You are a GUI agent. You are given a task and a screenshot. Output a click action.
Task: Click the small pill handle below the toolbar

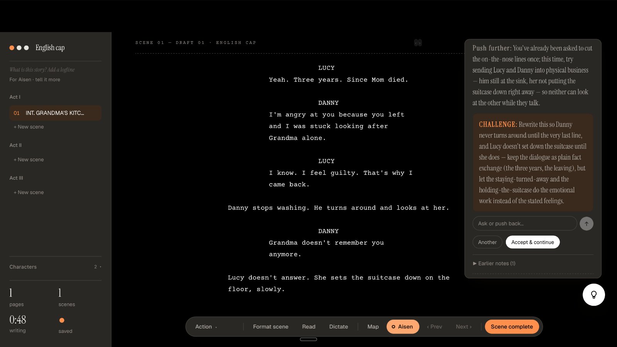point(308,339)
